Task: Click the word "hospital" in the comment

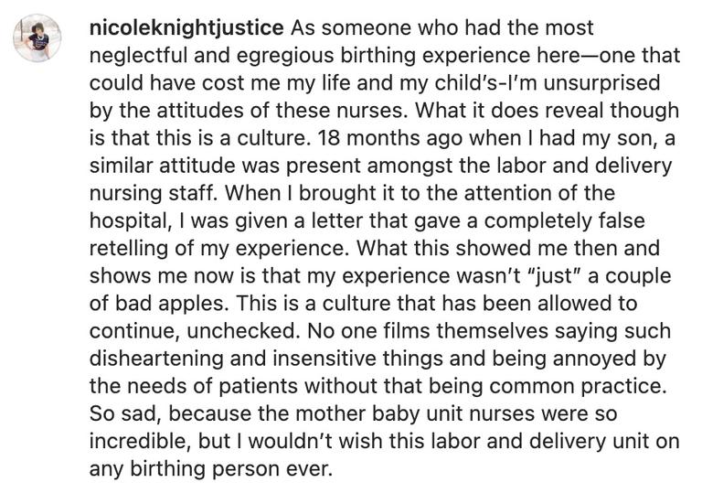Action: click(x=127, y=220)
